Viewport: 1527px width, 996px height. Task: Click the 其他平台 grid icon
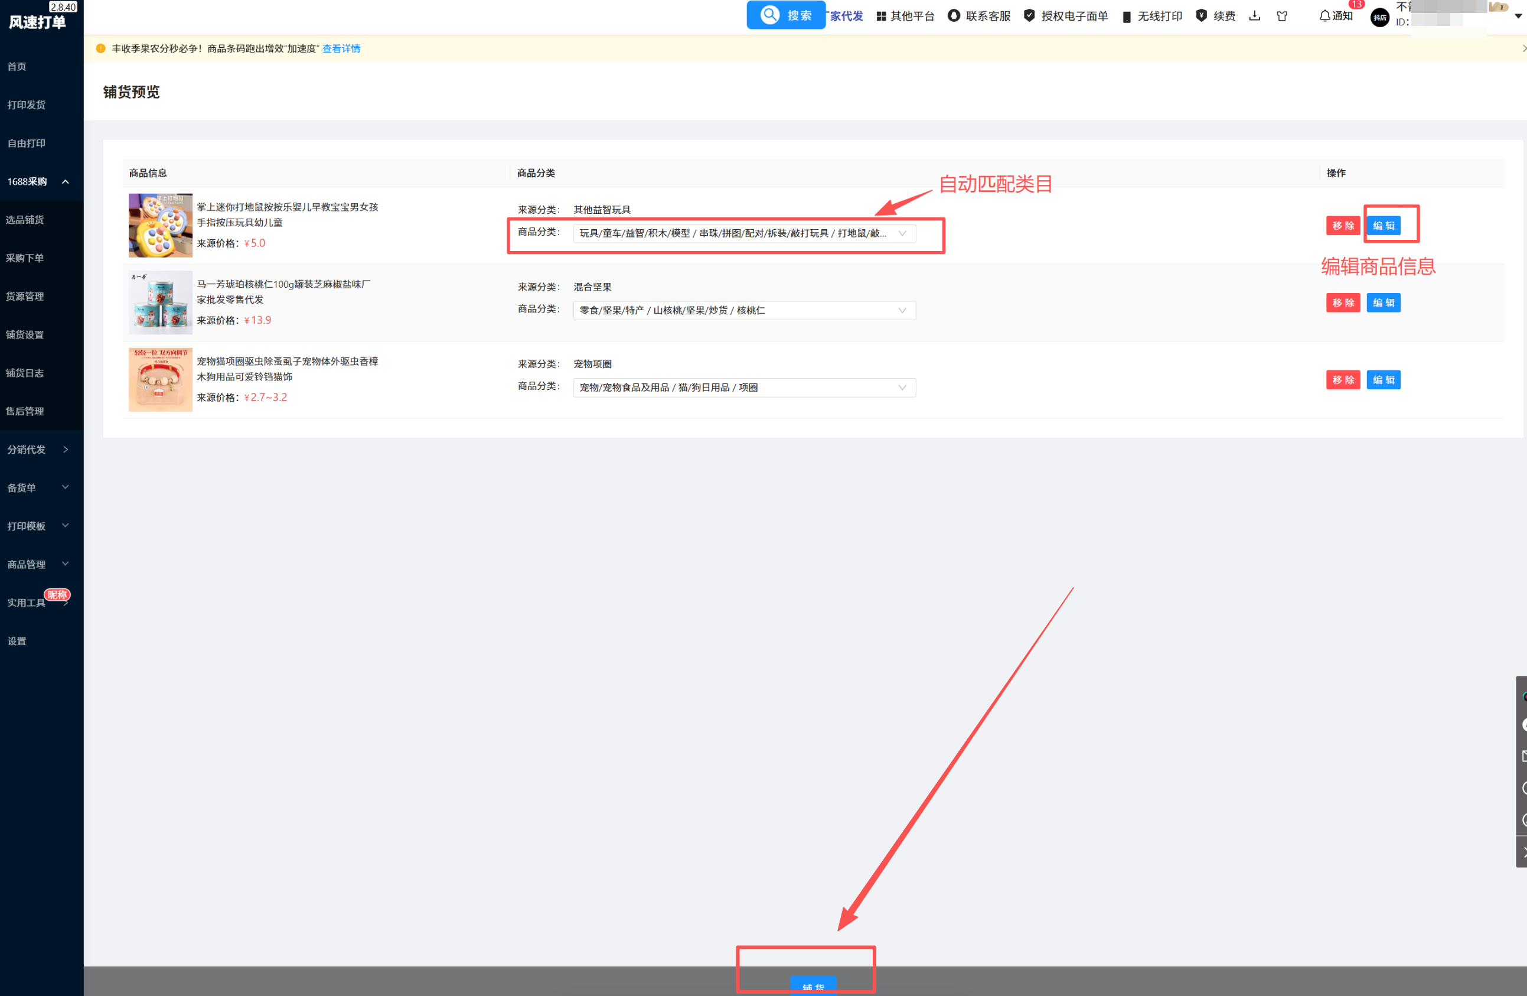coord(881,16)
